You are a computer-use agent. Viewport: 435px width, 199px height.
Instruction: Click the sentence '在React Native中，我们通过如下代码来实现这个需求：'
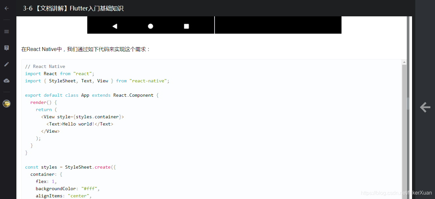click(86, 49)
